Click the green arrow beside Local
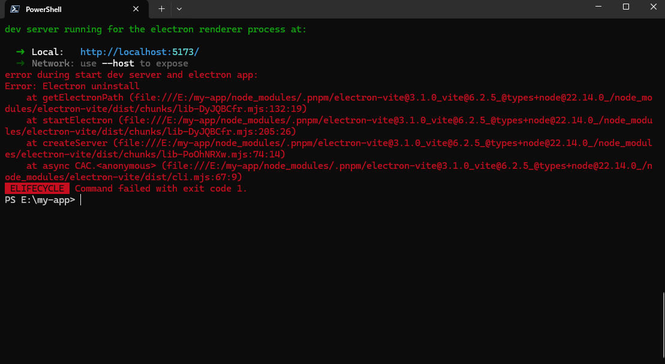 tap(20, 52)
